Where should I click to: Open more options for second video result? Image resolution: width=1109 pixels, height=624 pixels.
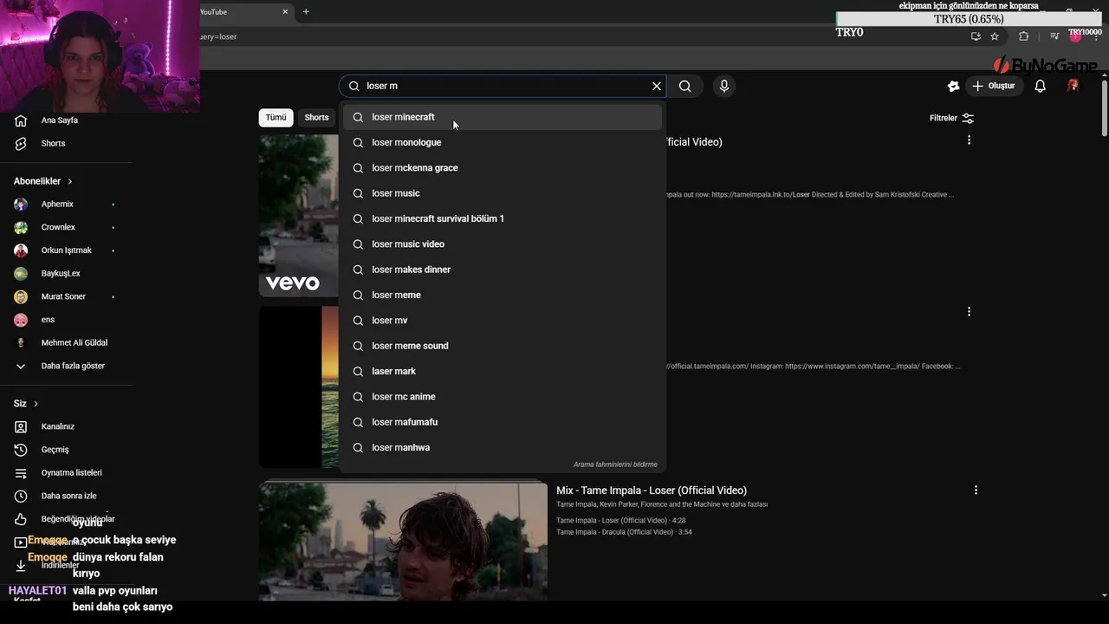click(x=969, y=311)
